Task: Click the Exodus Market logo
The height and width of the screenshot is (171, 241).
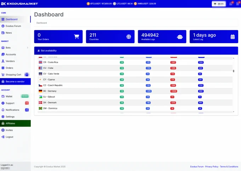Action: (x=19, y=4)
